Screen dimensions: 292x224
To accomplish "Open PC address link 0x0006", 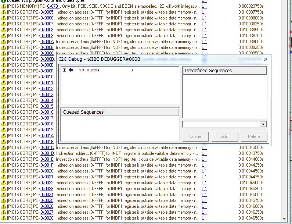I will coord(47,18).
